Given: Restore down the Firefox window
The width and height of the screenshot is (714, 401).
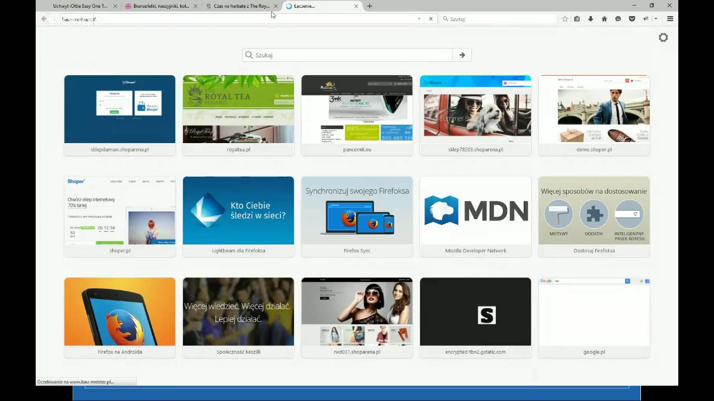Looking at the screenshot, I should [652, 6].
